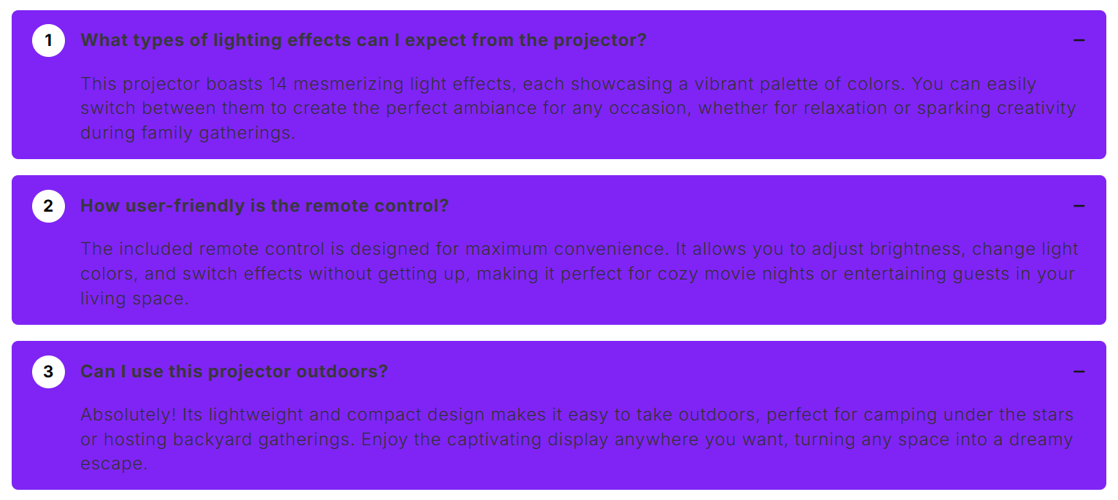
Task: Click the number 3 circle badge
Action: 49,372
